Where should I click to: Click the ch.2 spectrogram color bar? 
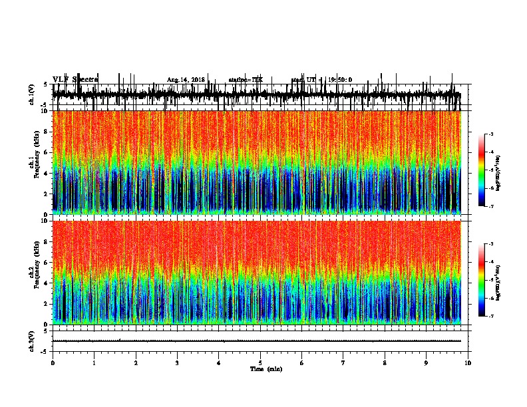[482, 280]
